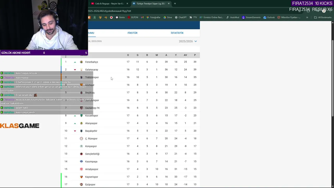This screenshot has width=334, height=188.
Task: Switch to the İSTATİSTİK tab
Action: (x=177, y=33)
